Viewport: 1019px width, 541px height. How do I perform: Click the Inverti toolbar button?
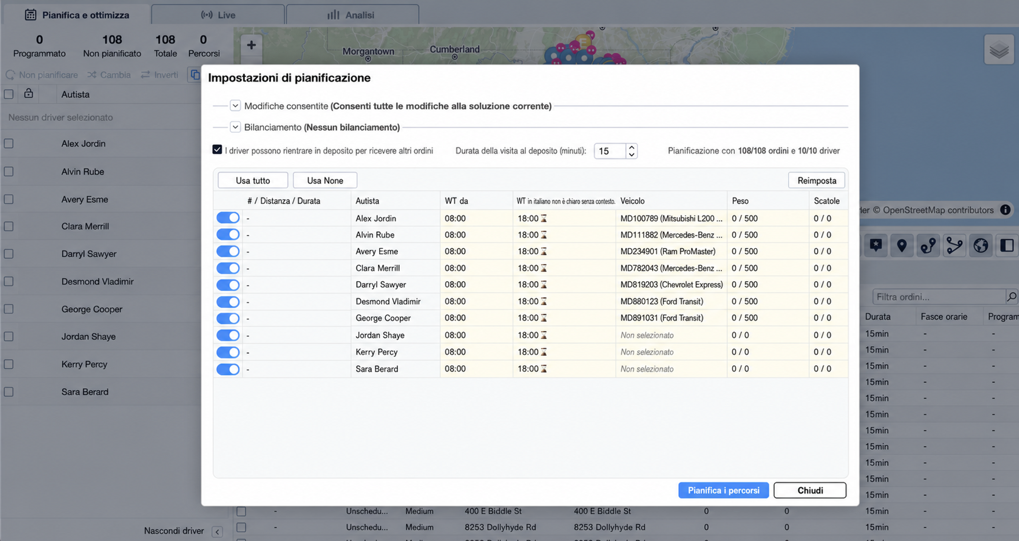click(159, 75)
